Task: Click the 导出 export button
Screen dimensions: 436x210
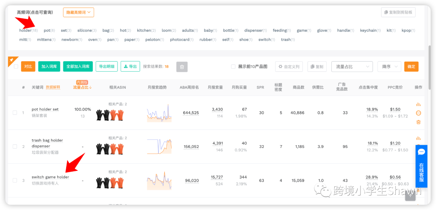Action: [x=130, y=67]
